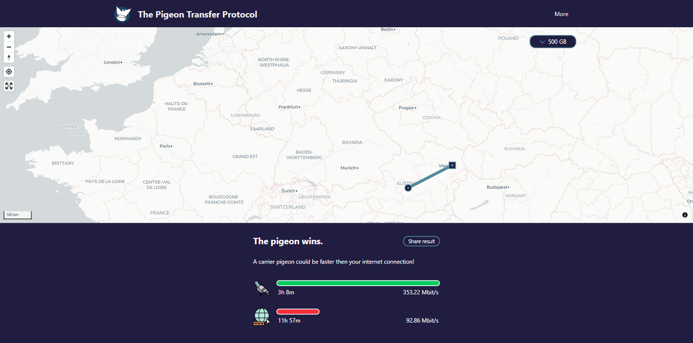Click the Pigeon Transfer Protocol logo
Viewport: 693px width, 343px height.
point(123,14)
